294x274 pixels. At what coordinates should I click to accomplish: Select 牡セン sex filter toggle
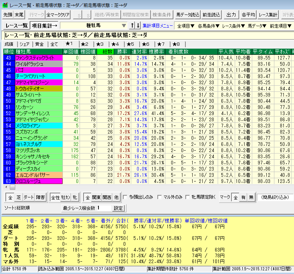click(66, 197)
